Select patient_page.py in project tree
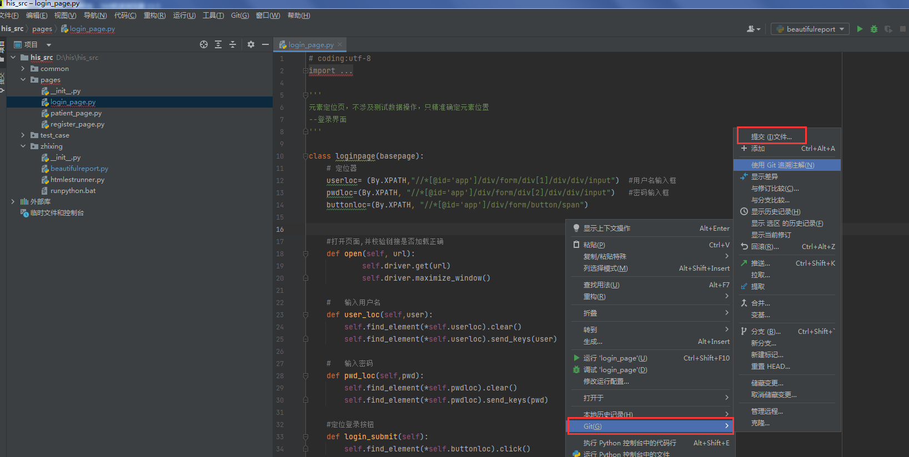Screen dimensions: 909x457 pyautogui.click(x=76, y=113)
